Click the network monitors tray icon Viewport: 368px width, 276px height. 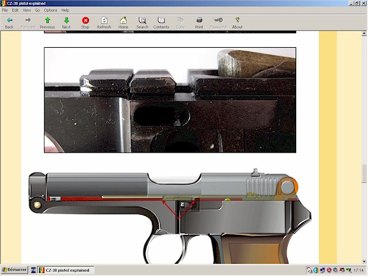[323, 270]
